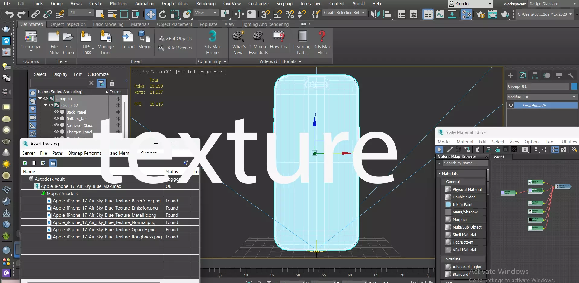Undo the last action in main toolbar
The image size is (579, 283).
pos(9,14)
